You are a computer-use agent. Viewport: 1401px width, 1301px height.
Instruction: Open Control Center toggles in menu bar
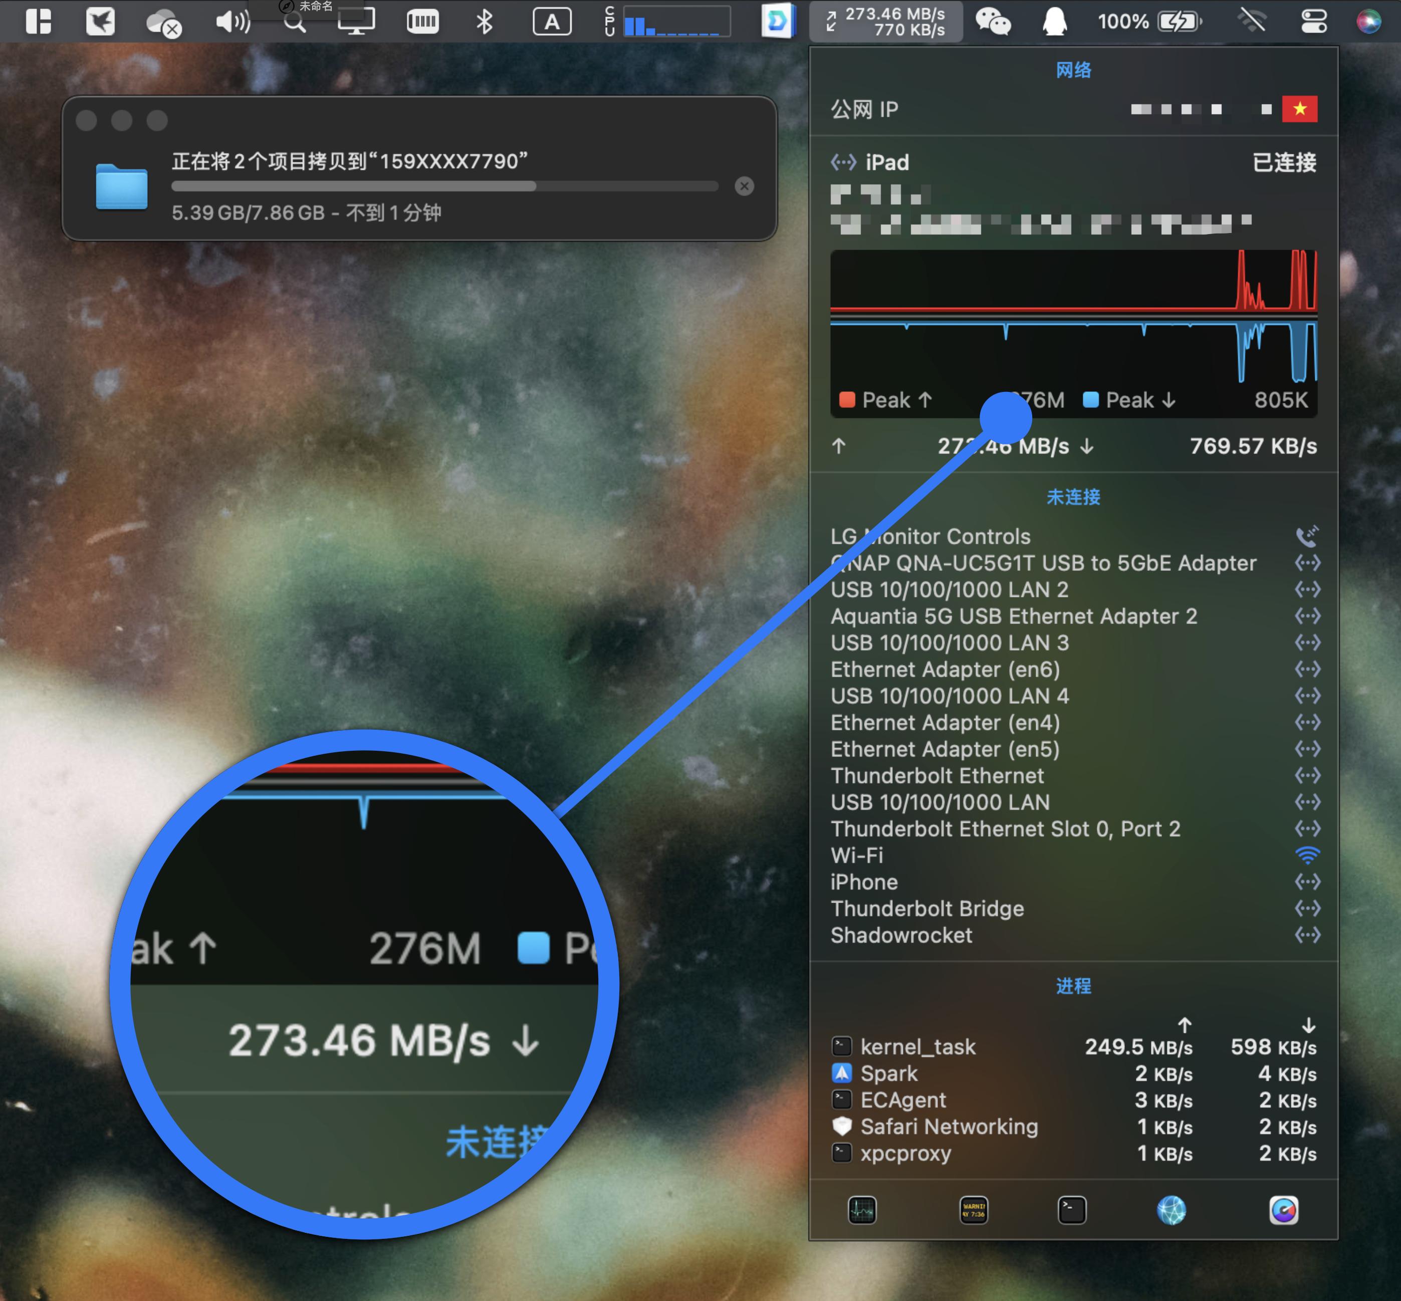tap(1314, 21)
